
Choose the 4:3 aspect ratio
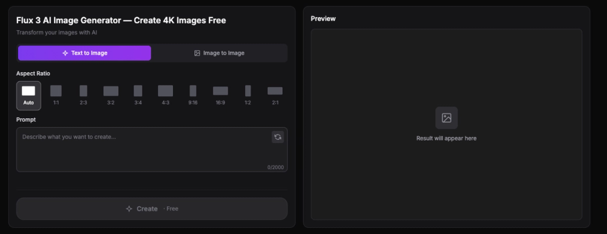click(x=165, y=96)
